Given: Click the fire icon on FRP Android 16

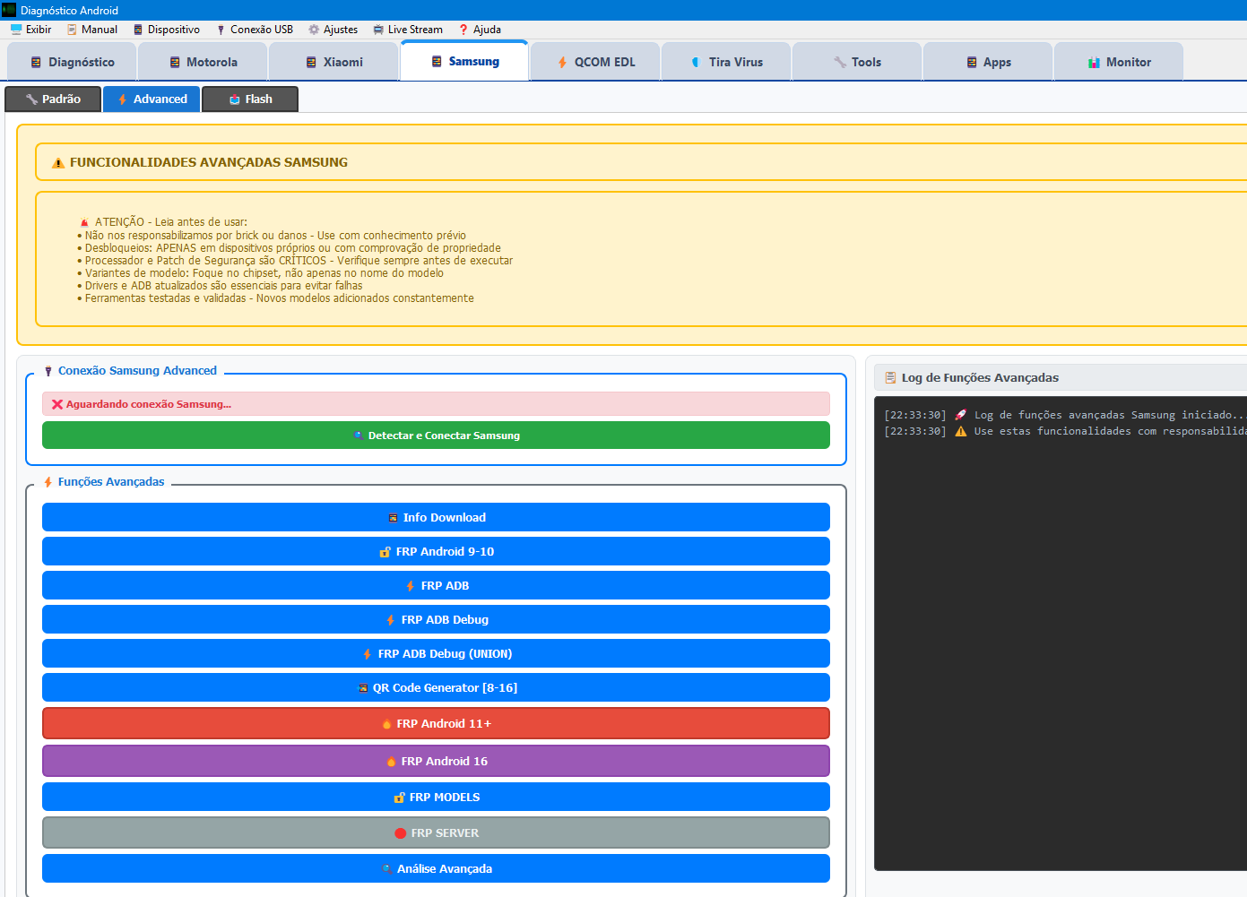Looking at the screenshot, I should pos(391,762).
